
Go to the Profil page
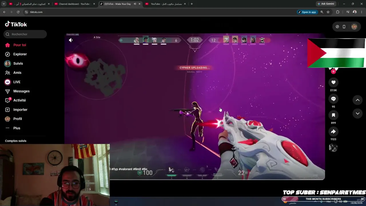17,119
